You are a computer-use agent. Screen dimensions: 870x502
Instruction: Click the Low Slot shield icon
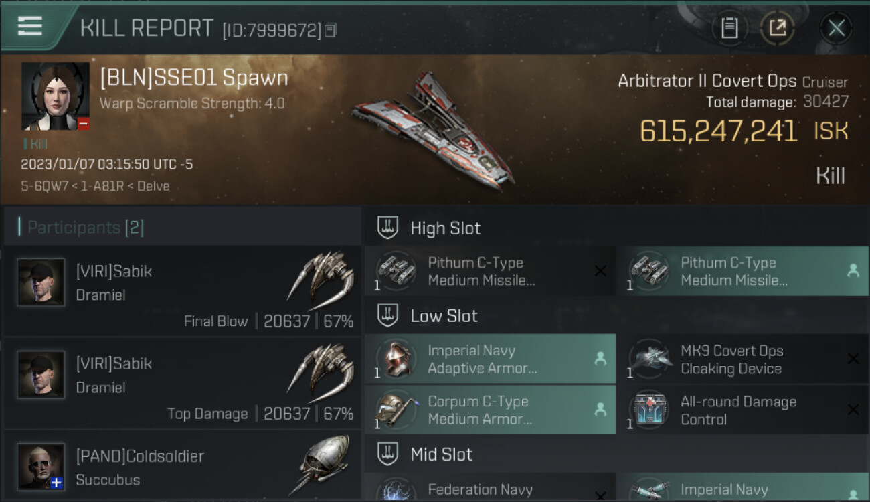[x=387, y=315]
